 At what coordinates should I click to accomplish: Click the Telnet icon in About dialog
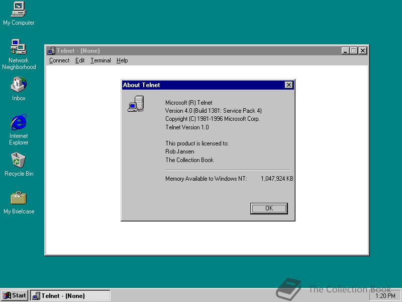click(136, 104)
